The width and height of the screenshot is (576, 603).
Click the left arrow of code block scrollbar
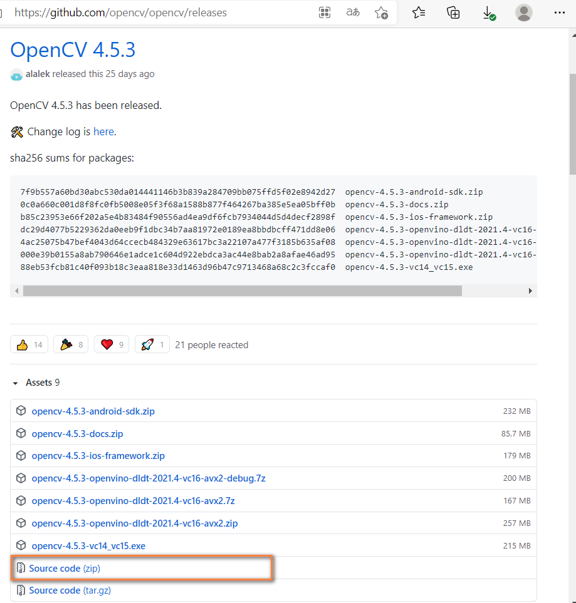tap(16, 291)
